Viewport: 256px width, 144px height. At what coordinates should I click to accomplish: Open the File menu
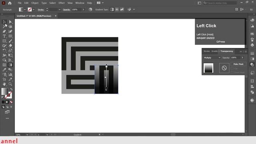(x=20, y=3)
